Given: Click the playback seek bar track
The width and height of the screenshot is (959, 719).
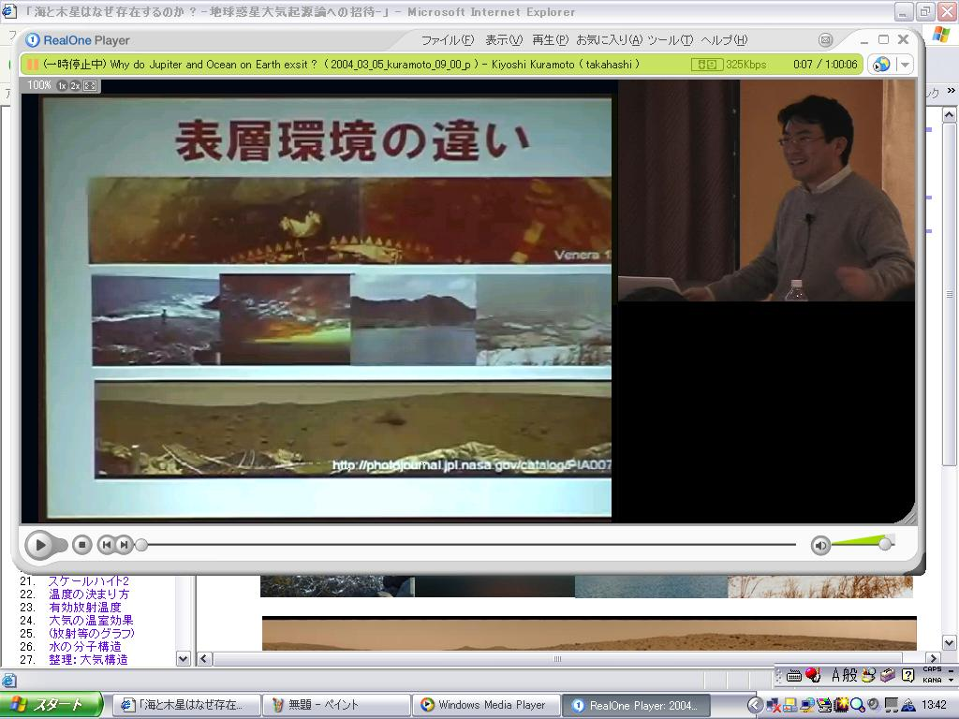Looking at the screenshot, I should (x=468, y=545).
